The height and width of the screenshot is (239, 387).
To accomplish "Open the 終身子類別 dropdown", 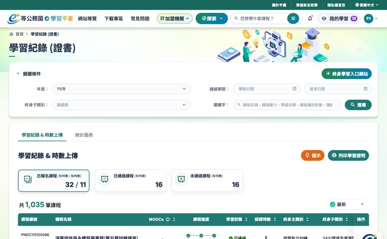I will [x=121, y=105].
